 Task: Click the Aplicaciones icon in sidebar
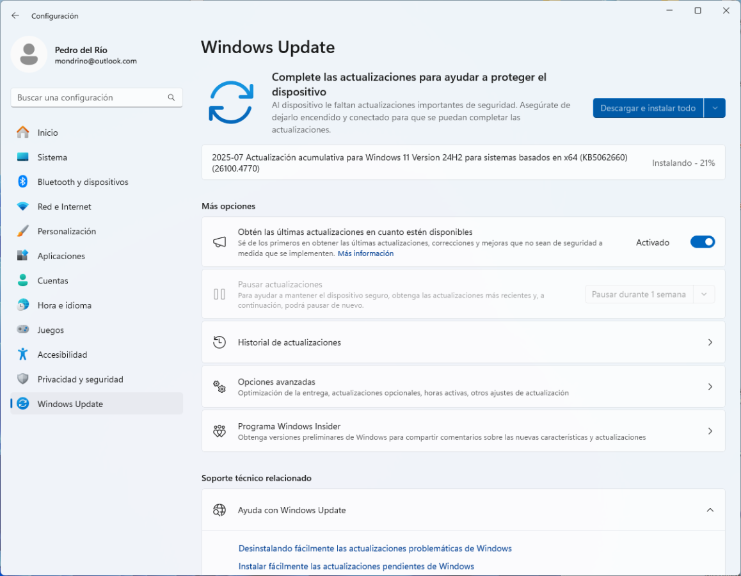pyautogui.click(x=22, y=255)
